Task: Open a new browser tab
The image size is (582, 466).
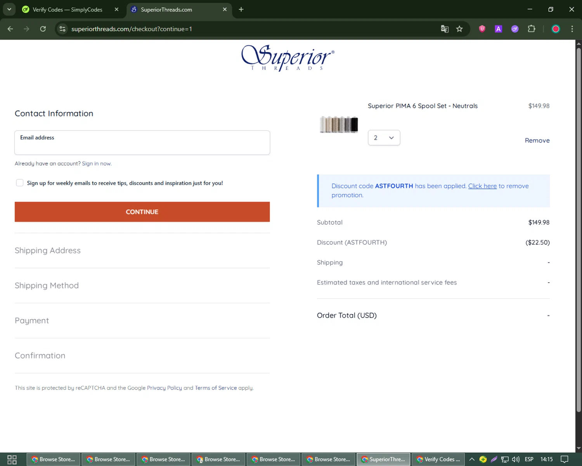Action: [x=241, y=9]
